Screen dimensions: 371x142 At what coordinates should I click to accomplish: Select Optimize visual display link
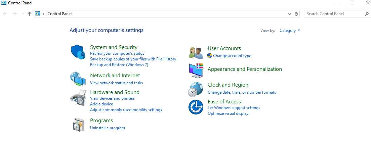click(x=228, y=113)
